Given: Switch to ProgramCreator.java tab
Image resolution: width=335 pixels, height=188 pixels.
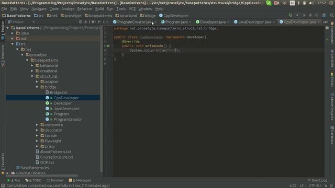Looking at the screenshot, I should pyautogui.click(x=135, y=22).
